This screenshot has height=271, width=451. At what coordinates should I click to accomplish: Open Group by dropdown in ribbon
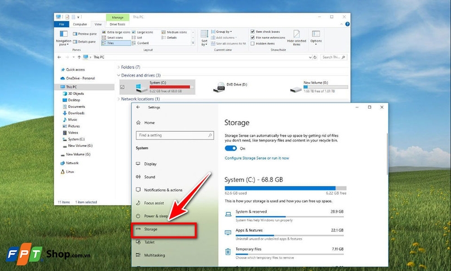pos(222,32)
